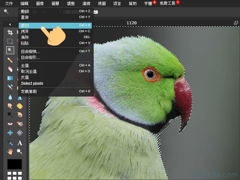Select the Bloat tool
This screenshot has height=180, width=240.
click(10, 133)
